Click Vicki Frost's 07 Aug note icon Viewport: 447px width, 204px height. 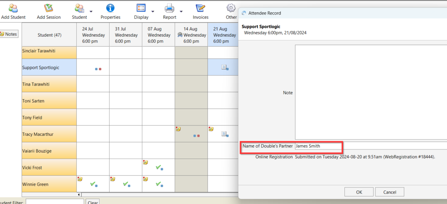click(145, 163)
